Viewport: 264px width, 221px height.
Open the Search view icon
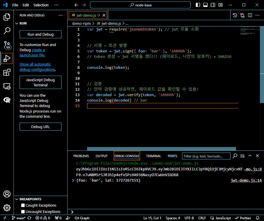coord(7,31)
